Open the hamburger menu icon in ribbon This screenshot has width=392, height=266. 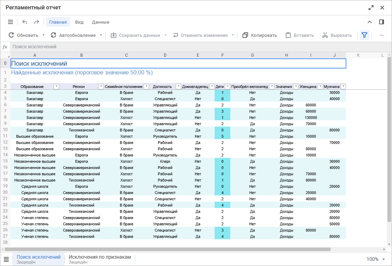[10, 22]
